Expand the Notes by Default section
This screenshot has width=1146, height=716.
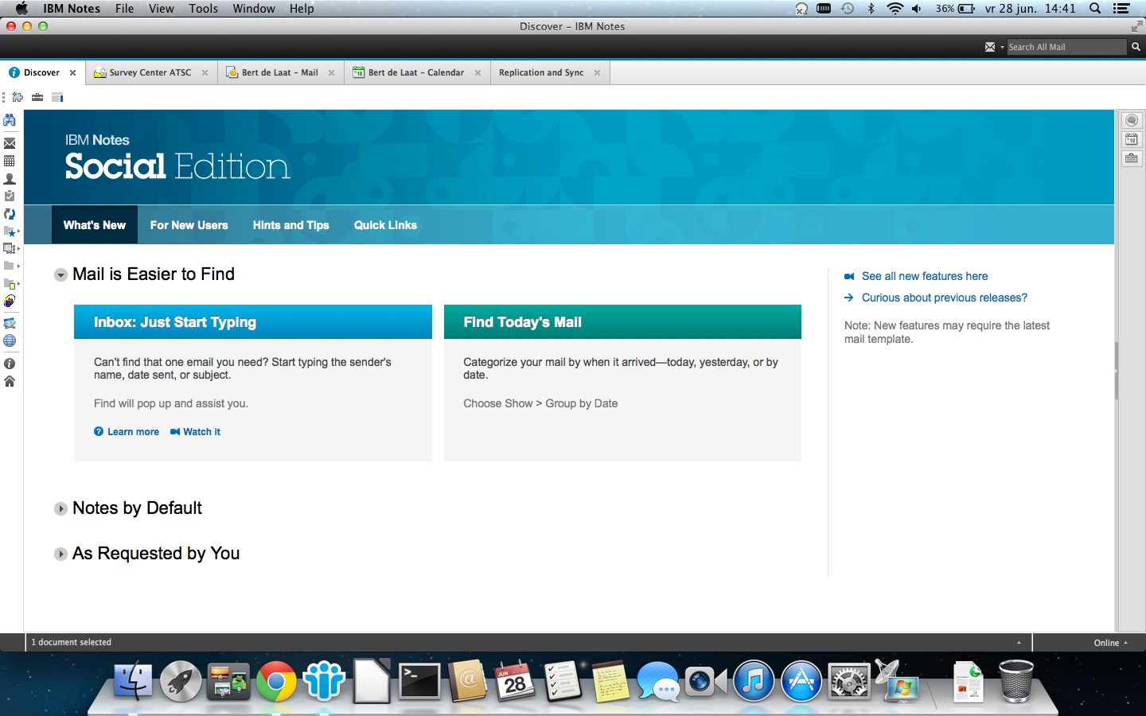point(60,509)
